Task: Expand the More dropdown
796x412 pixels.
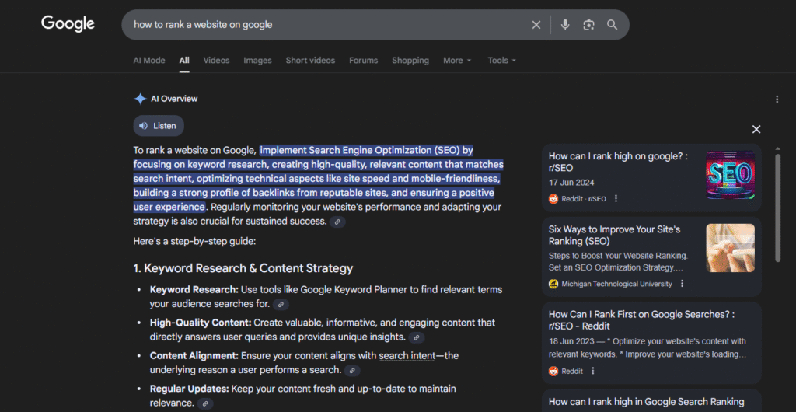Action: pyautogui.click(x=457, y=61)
